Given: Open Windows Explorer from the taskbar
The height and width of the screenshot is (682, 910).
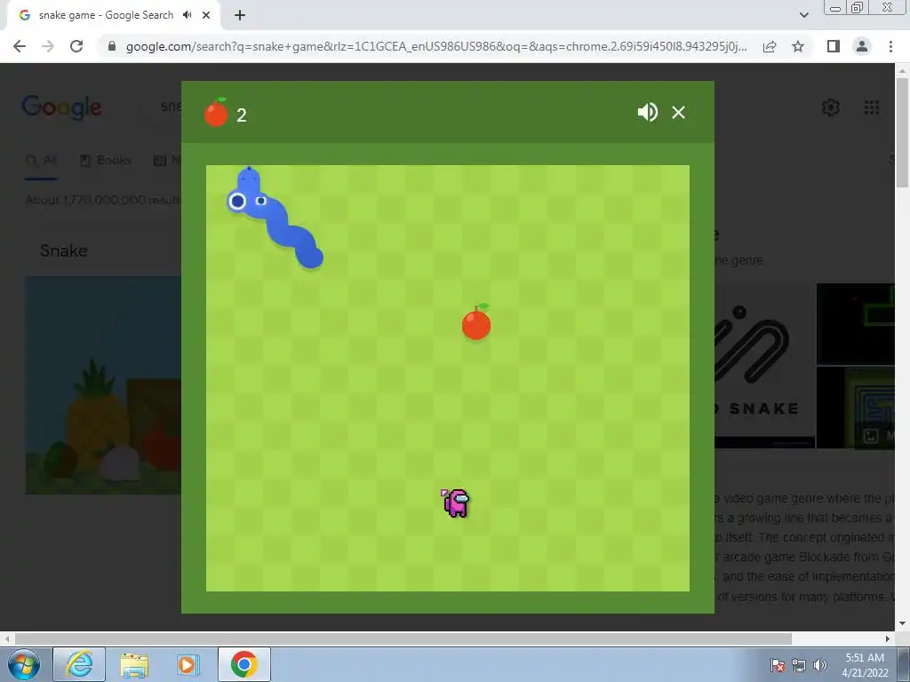Looking at the screenshot, I should tap(134, 664).
